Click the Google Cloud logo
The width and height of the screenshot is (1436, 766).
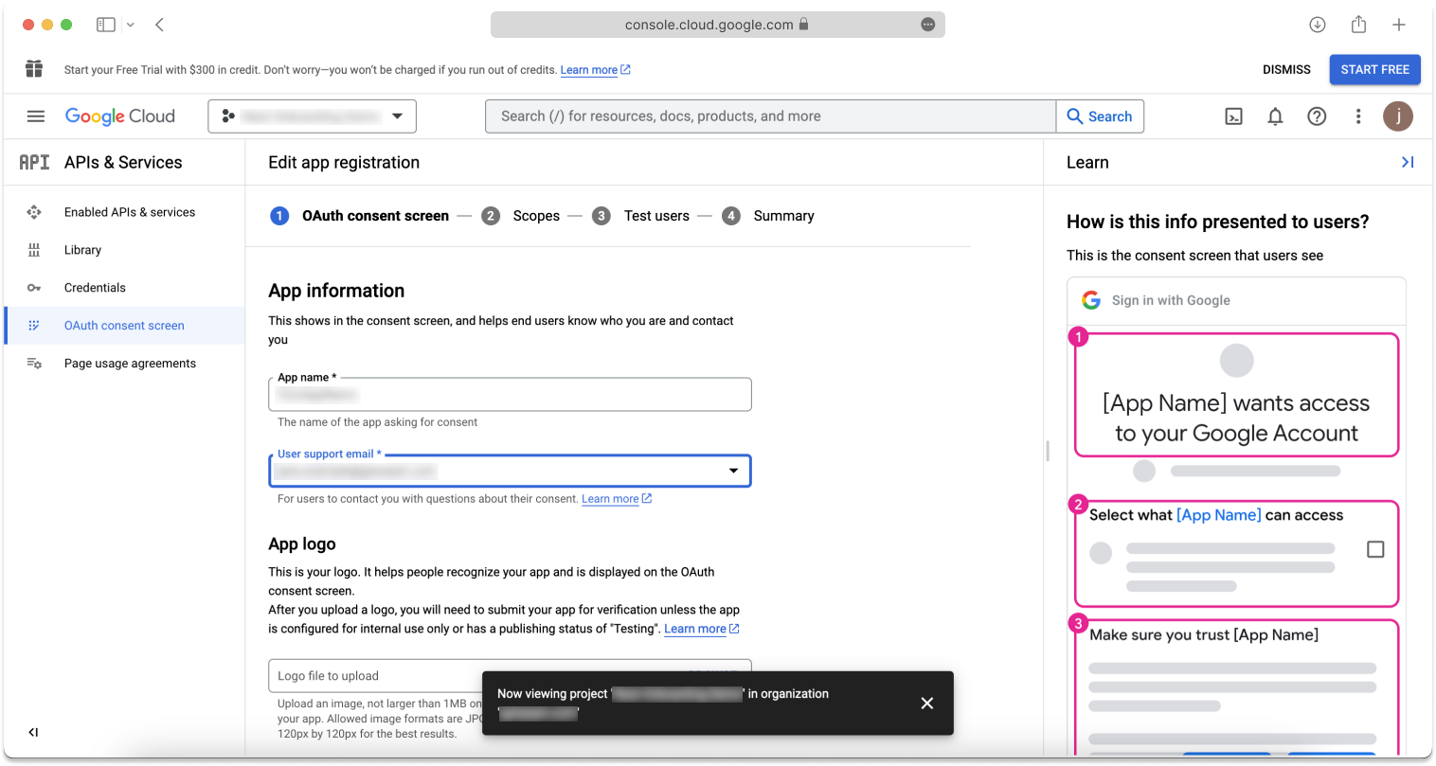119,116
